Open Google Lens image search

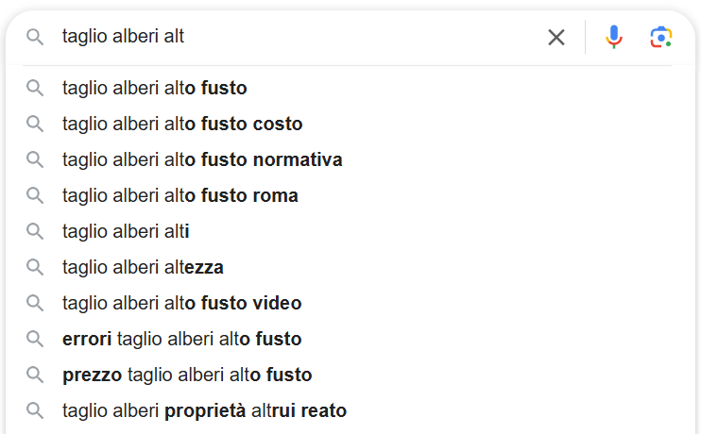[x=660, y=37]
